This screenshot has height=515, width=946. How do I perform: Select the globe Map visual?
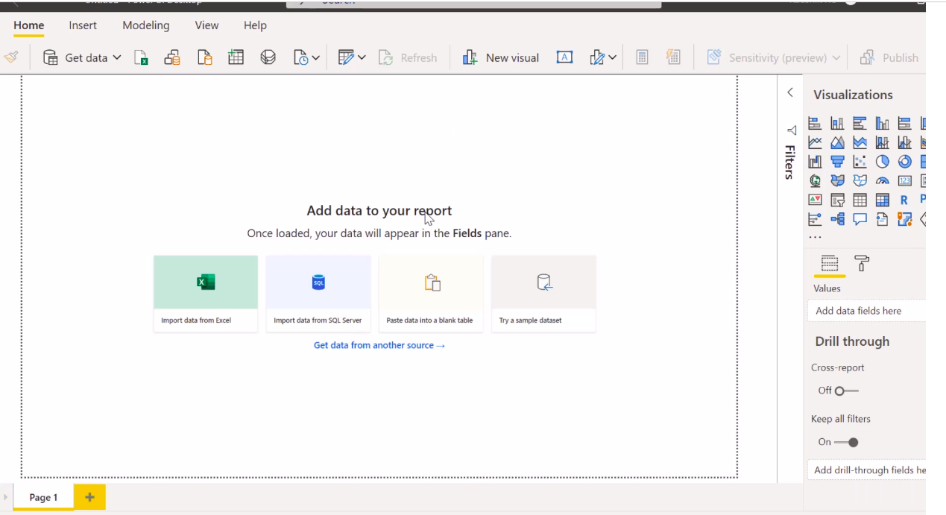point(815,180)
